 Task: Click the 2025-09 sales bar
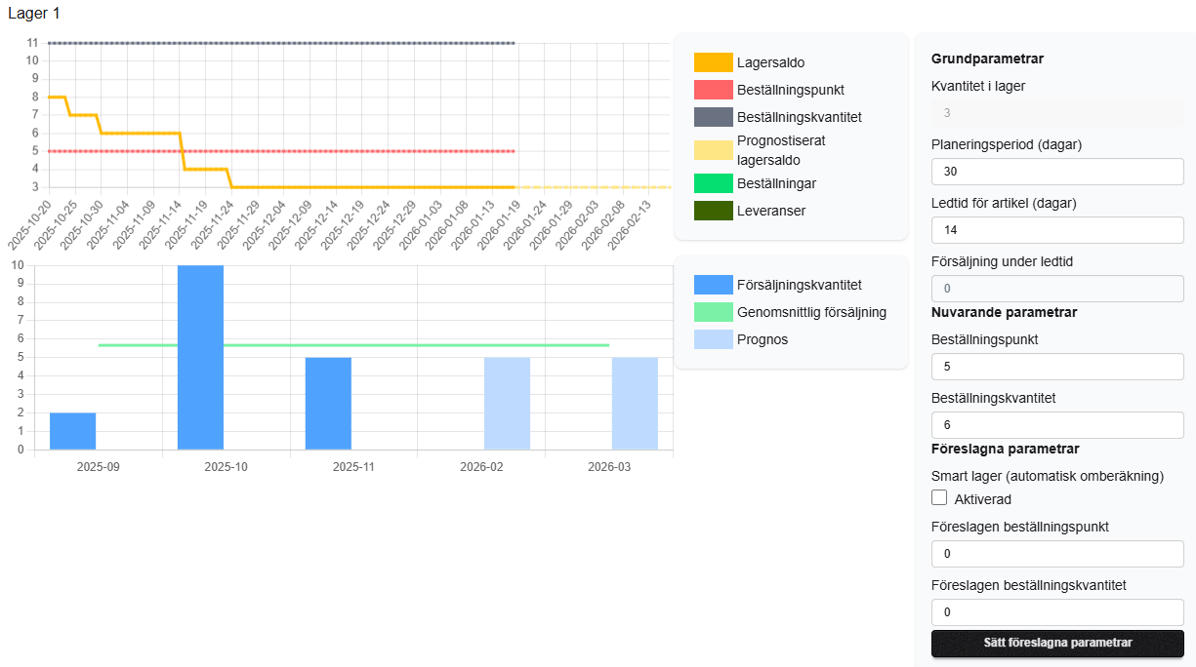pyautogui.click(x=73, y=431)
